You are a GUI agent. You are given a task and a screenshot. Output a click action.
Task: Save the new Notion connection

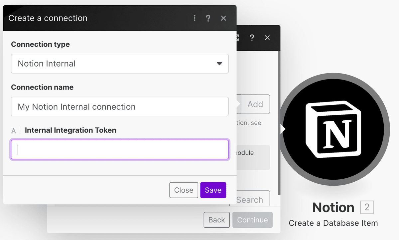pyautogui.click(x=213, y=190)
